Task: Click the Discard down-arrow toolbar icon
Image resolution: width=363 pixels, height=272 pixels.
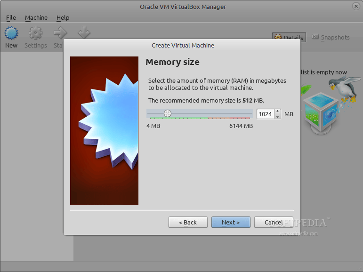Action: click(x=84, y=32)
